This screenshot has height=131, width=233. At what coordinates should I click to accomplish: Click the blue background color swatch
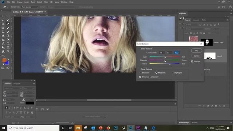click(7, 63)
